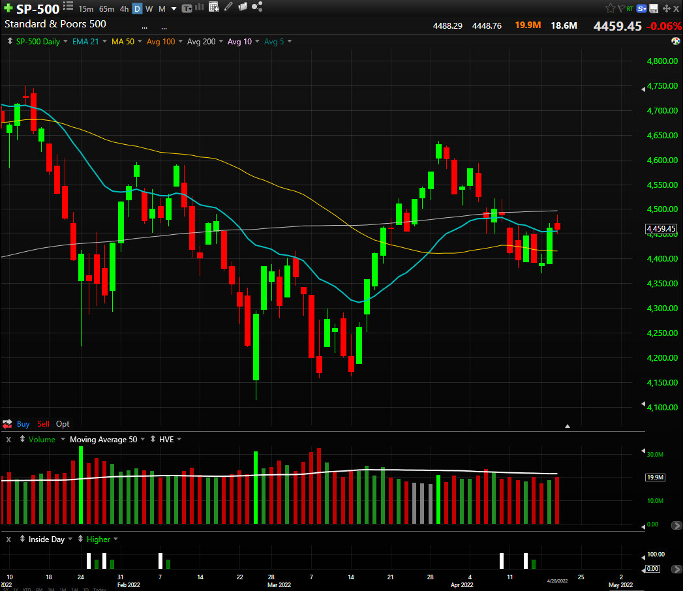Select the W weekly timeframe
Image resolution: width=683 pixels, height=591 pixels.
point(149,8)
